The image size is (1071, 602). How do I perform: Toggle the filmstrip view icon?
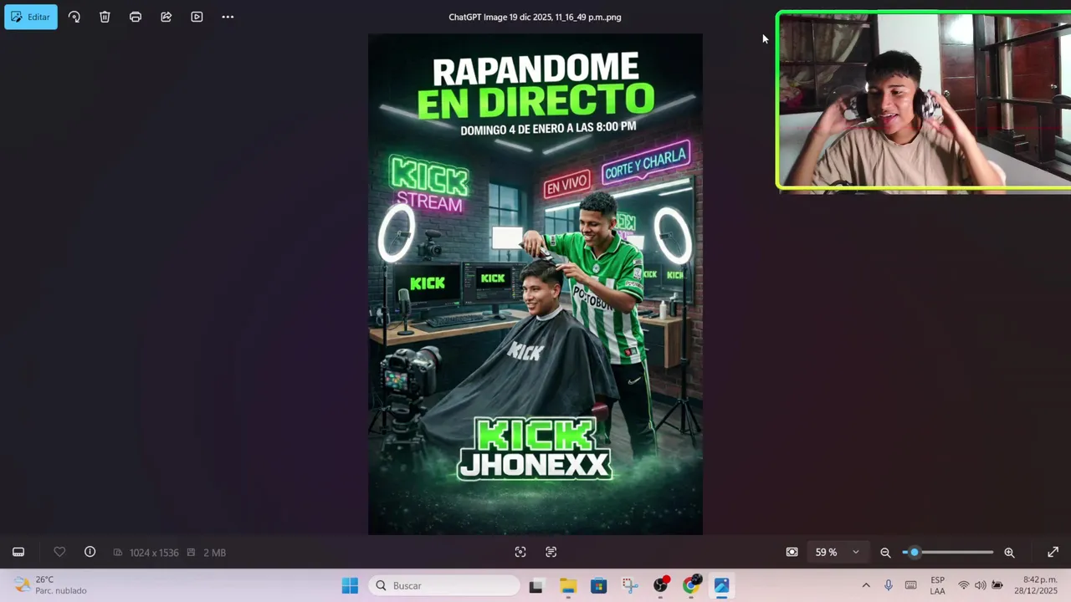click(x=18, y=552)
